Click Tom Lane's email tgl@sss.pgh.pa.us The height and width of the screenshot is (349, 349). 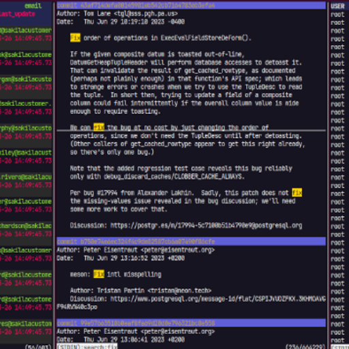(146, 14)
